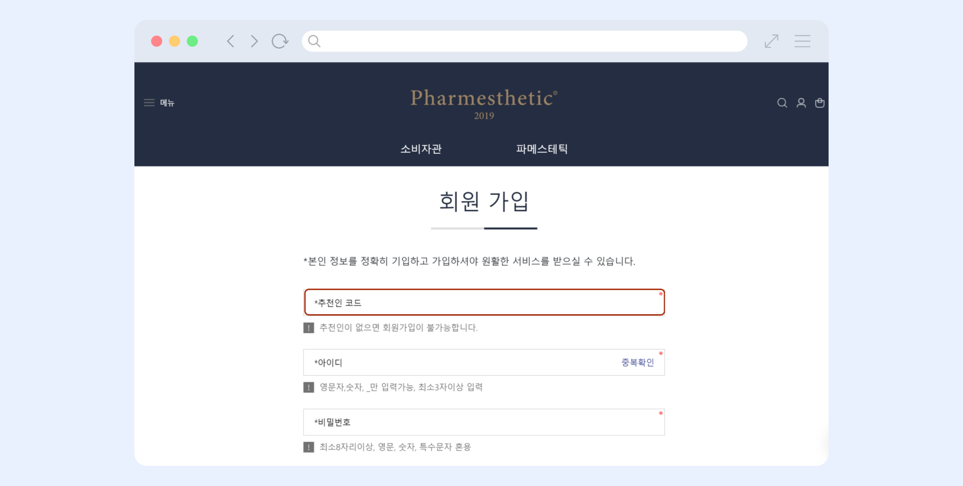
Task: Click the browser back arrow
Action: [x=231, y=41]
